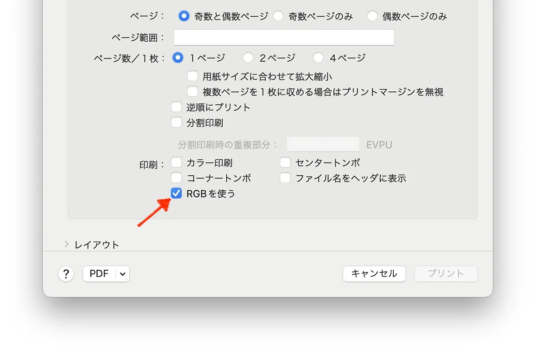Select 4ページ per sheet
Screen dimensions: 536x354
(x=318, y=58)
